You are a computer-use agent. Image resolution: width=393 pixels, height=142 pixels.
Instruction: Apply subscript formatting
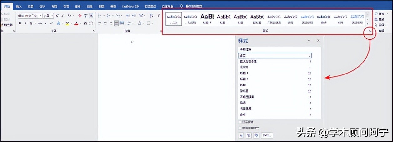tap(46, 23)
